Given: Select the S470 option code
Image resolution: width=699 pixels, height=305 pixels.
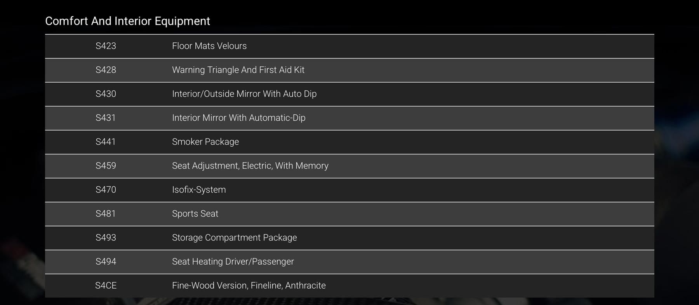Looking at the screenshot, I should (106, 190).
